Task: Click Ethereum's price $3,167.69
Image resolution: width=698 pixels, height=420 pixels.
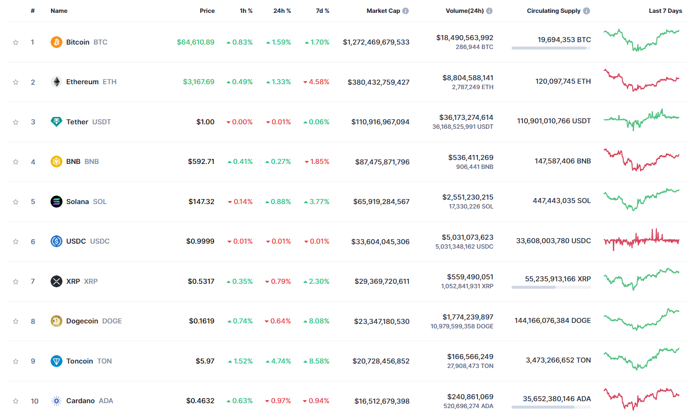Action: pos(199,82)
